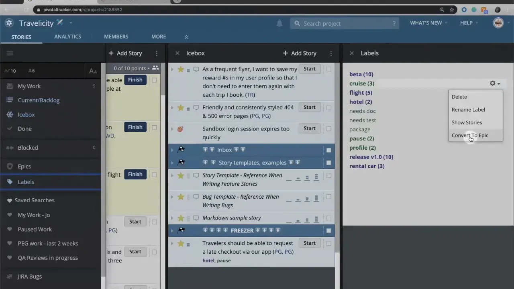
Task: Click the bug icon on Sandbox login story
Action: [180, 128]
